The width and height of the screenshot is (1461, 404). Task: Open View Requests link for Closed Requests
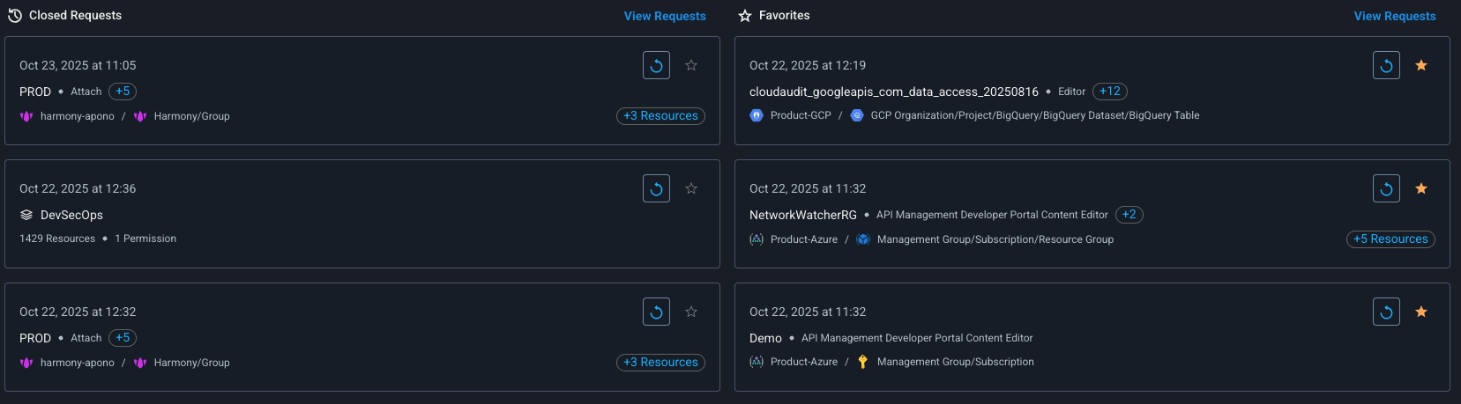click(x=665, y=16)
